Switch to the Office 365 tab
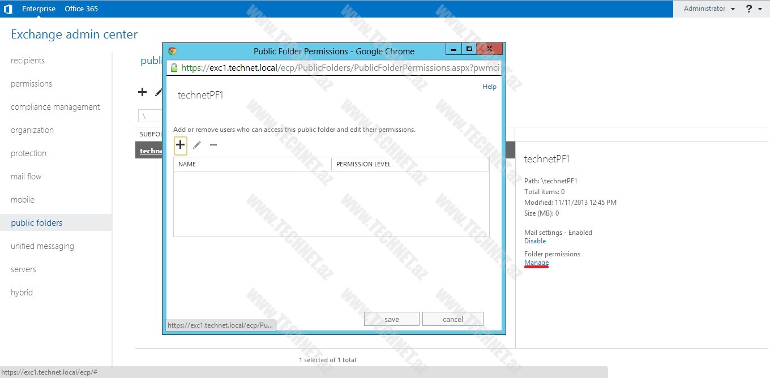Screen dimensions: 770x378 (x=81, y=8)
